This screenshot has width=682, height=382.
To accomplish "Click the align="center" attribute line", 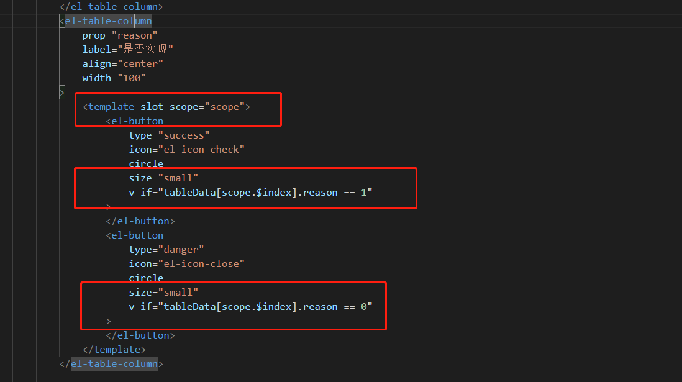I will pyautogui.click(x=122, y=64).
